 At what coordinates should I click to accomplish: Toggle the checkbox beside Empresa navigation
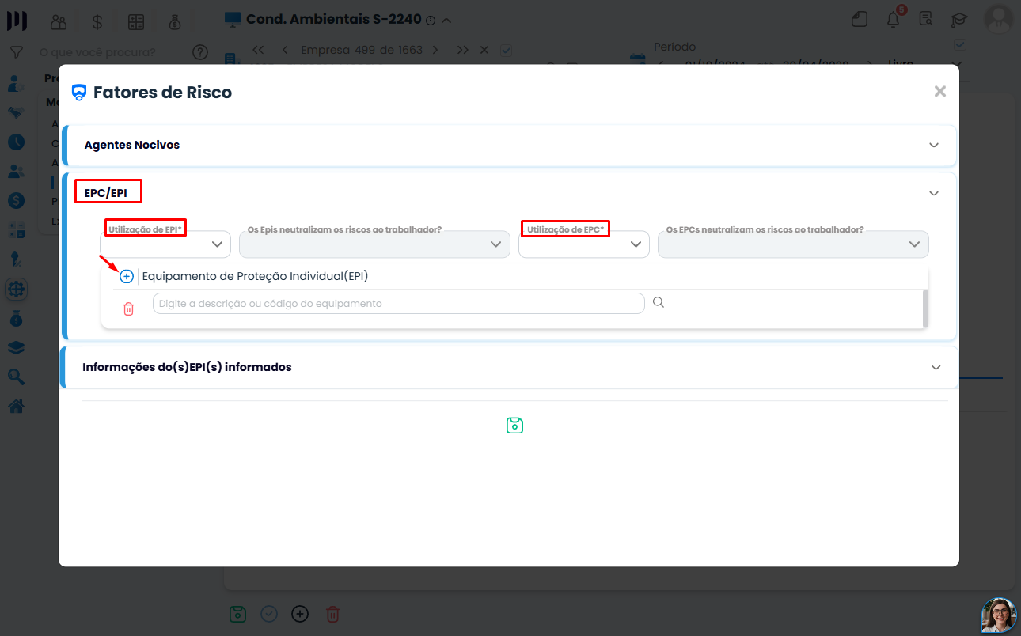[507, 50]
